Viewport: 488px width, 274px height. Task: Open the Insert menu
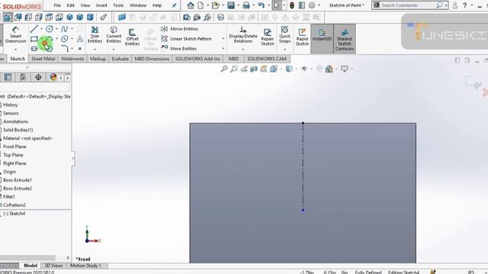[x=101, y=5]
